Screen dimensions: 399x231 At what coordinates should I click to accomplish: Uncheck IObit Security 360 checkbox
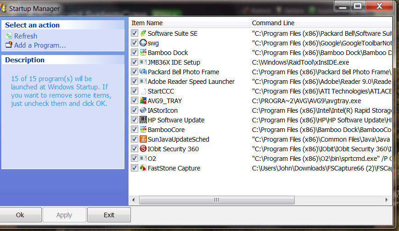[135, 148]
